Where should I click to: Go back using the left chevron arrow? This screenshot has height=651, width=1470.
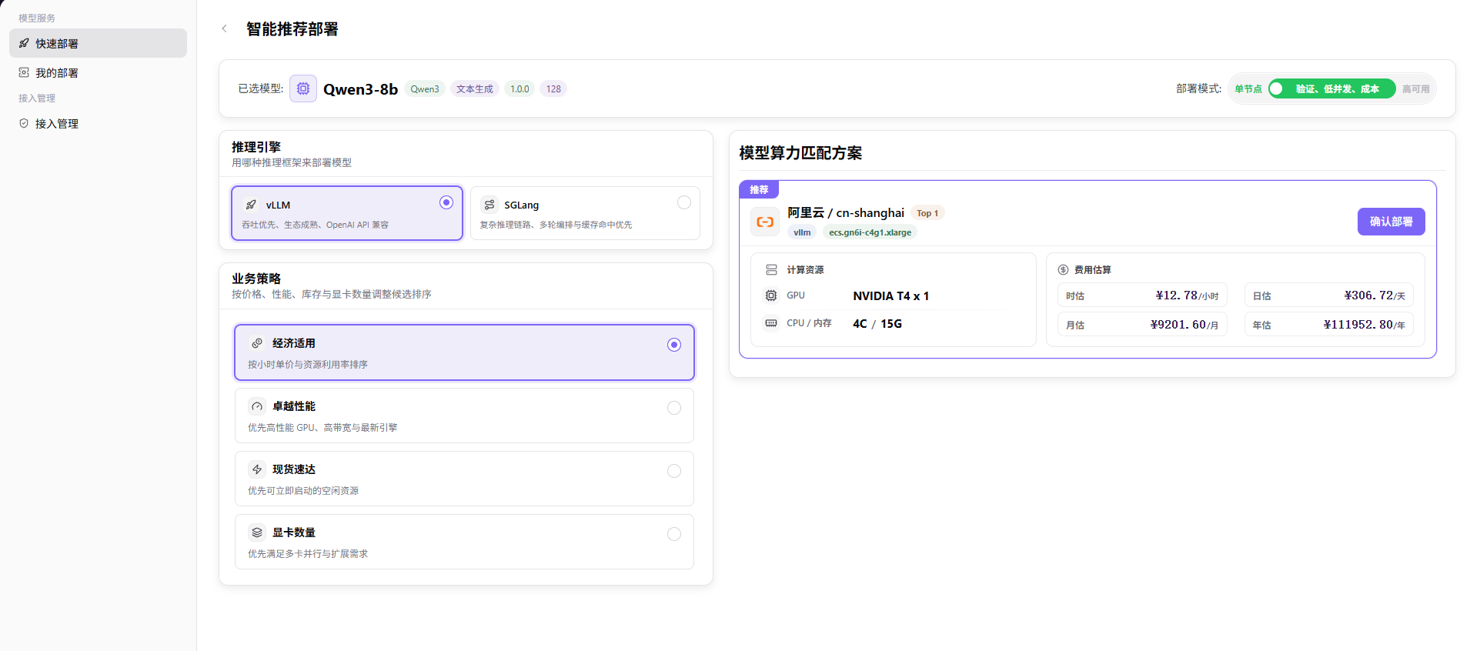224,29
